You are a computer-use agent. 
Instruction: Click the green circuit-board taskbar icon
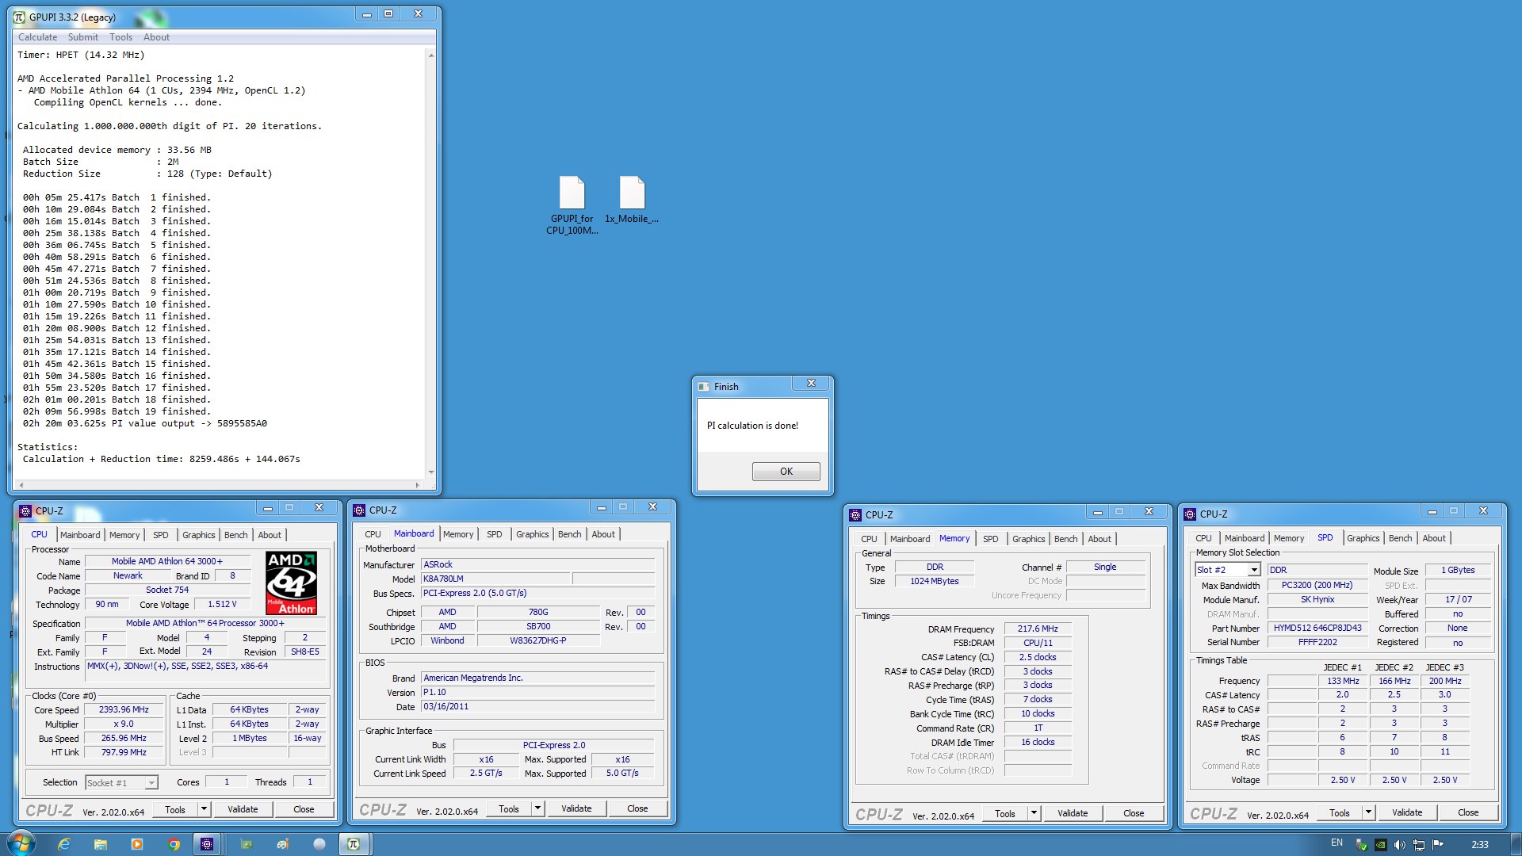[x=247, y=844]
